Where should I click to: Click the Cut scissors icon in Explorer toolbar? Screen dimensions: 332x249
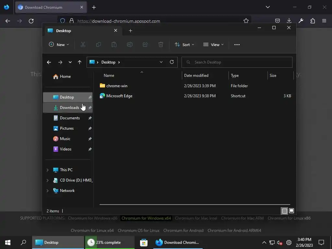(83, 44)
